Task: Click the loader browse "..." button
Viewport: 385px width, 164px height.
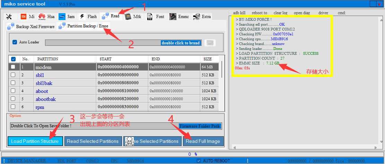Action: [210, 43]
